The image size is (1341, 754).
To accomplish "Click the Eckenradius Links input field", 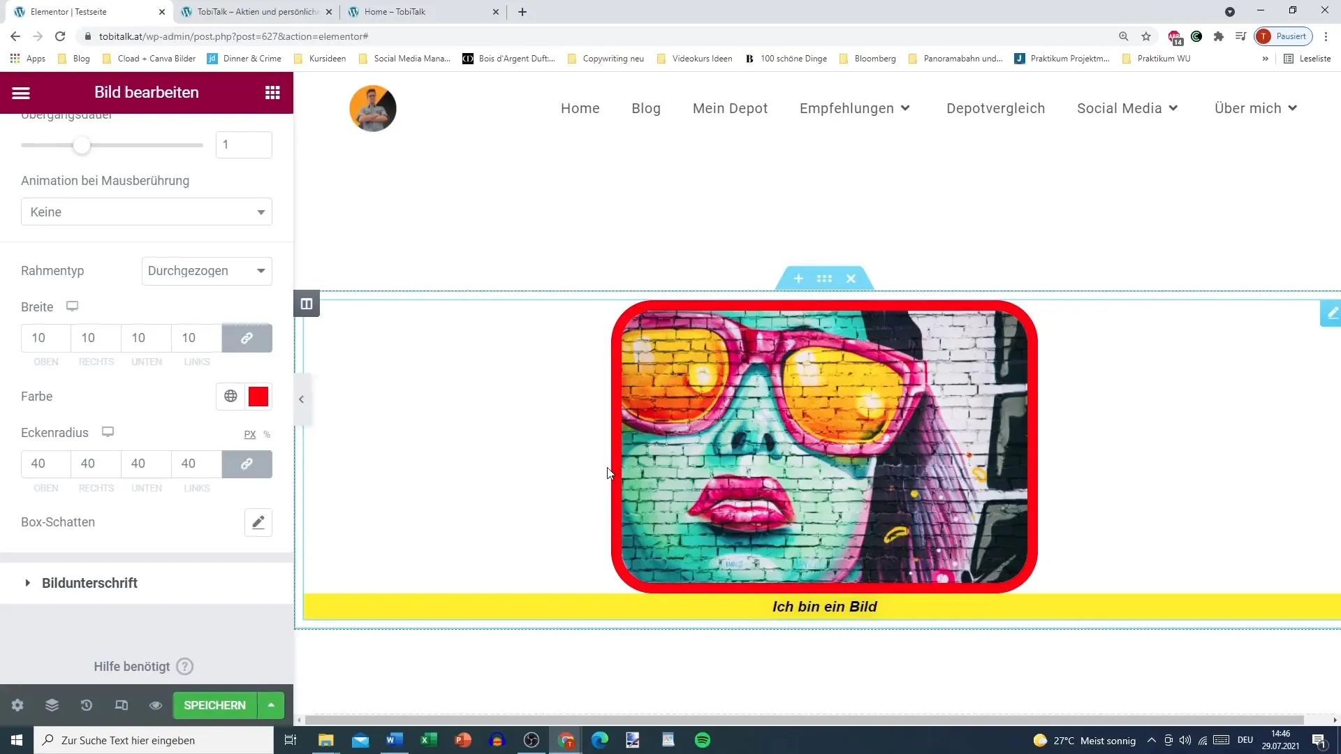I will point(196,464).
